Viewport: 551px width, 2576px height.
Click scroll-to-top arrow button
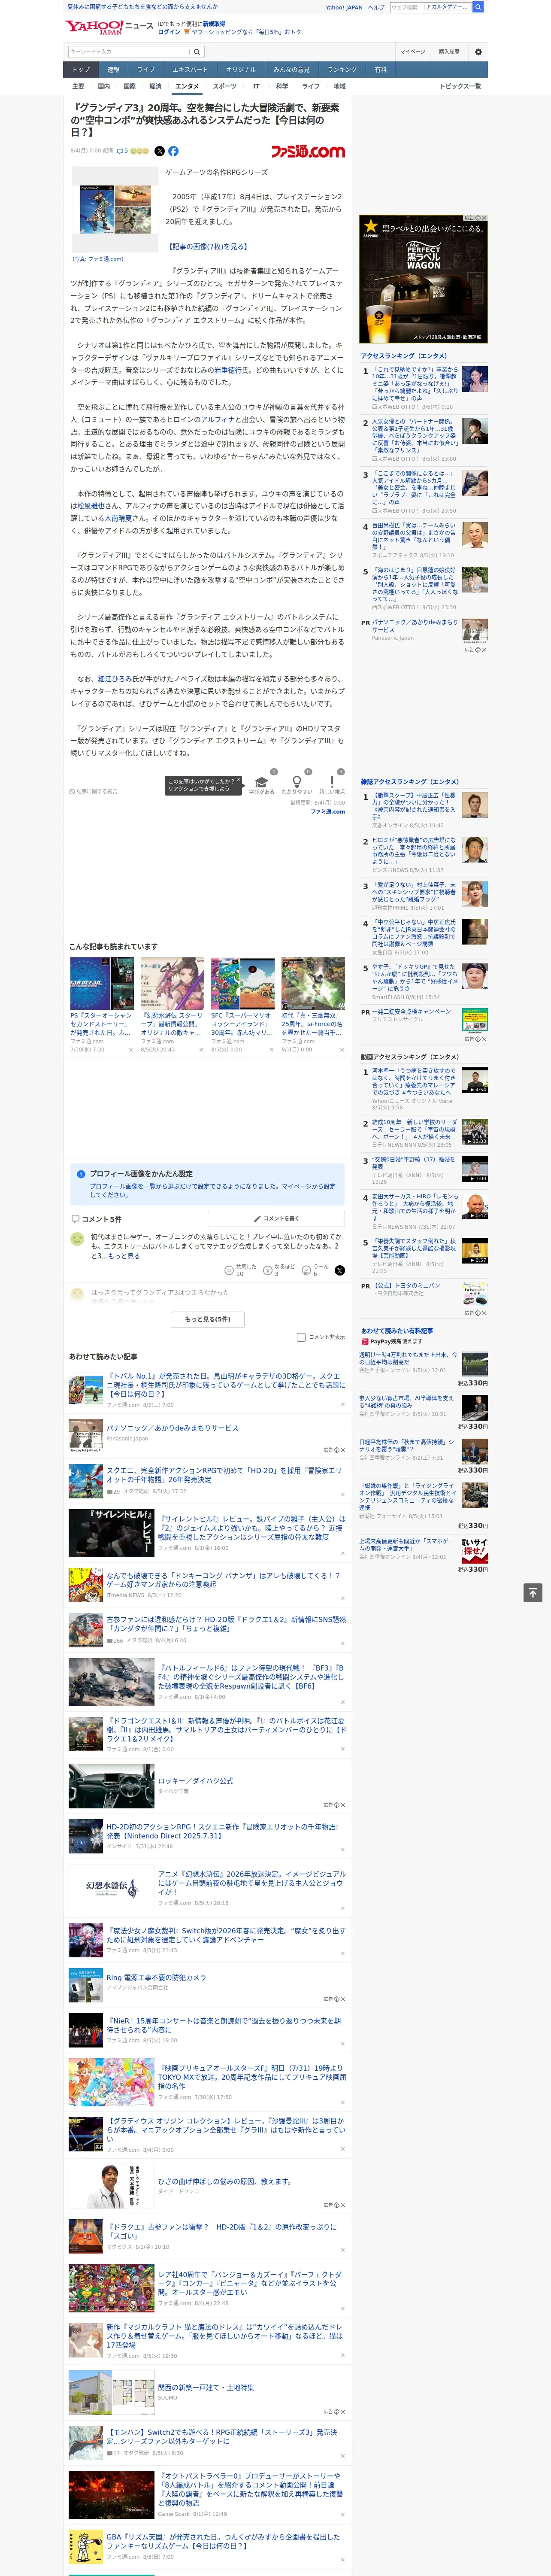point(532,1592)
